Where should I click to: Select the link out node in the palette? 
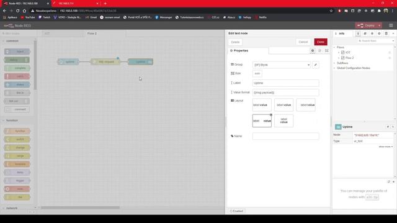tap(17, 101)
